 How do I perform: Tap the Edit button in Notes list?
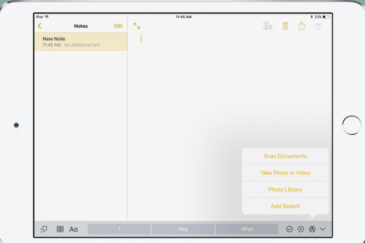118,26
